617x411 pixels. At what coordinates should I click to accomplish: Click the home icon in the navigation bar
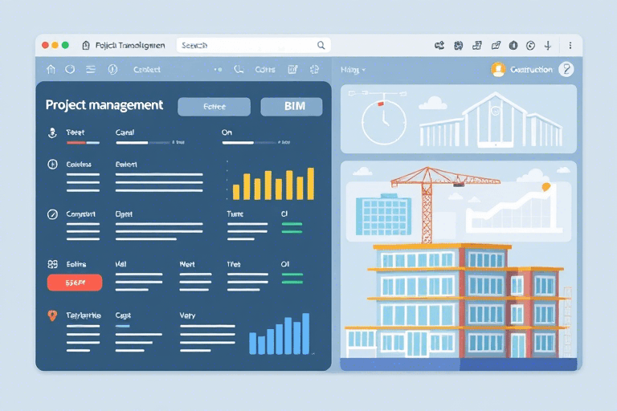(51, 70)
